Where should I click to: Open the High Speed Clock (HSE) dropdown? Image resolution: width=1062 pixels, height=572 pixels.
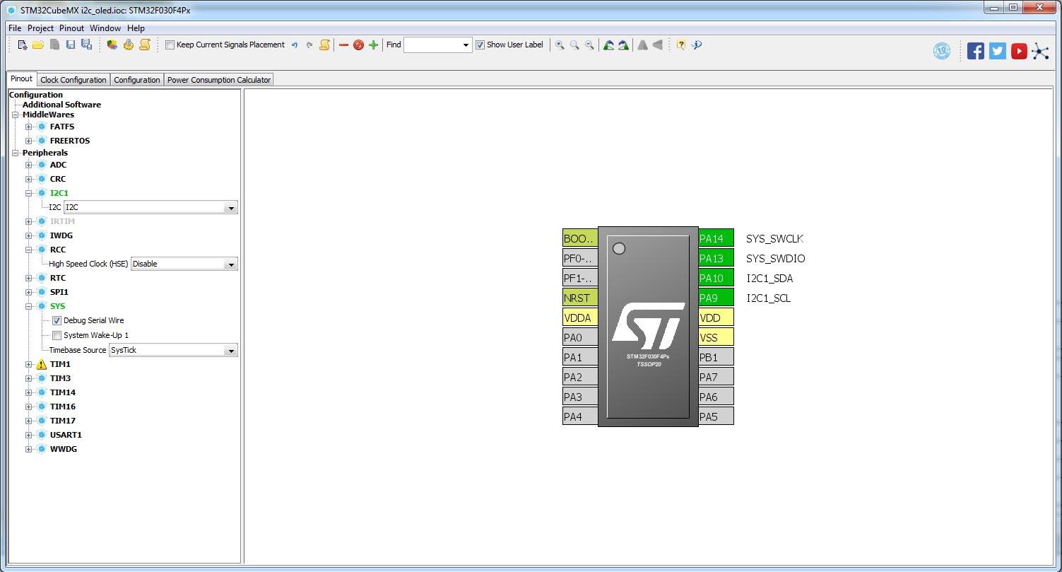pyautogui.click(x=184, y=264)
